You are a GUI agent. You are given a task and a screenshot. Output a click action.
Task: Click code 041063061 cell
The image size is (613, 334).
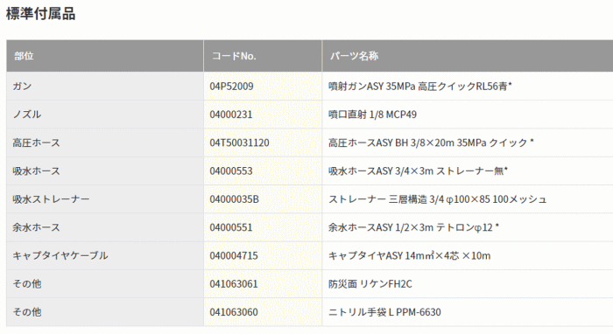[263, 283]
